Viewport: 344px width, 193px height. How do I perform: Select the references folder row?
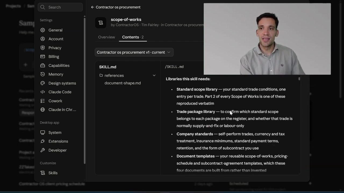[127, 76]
